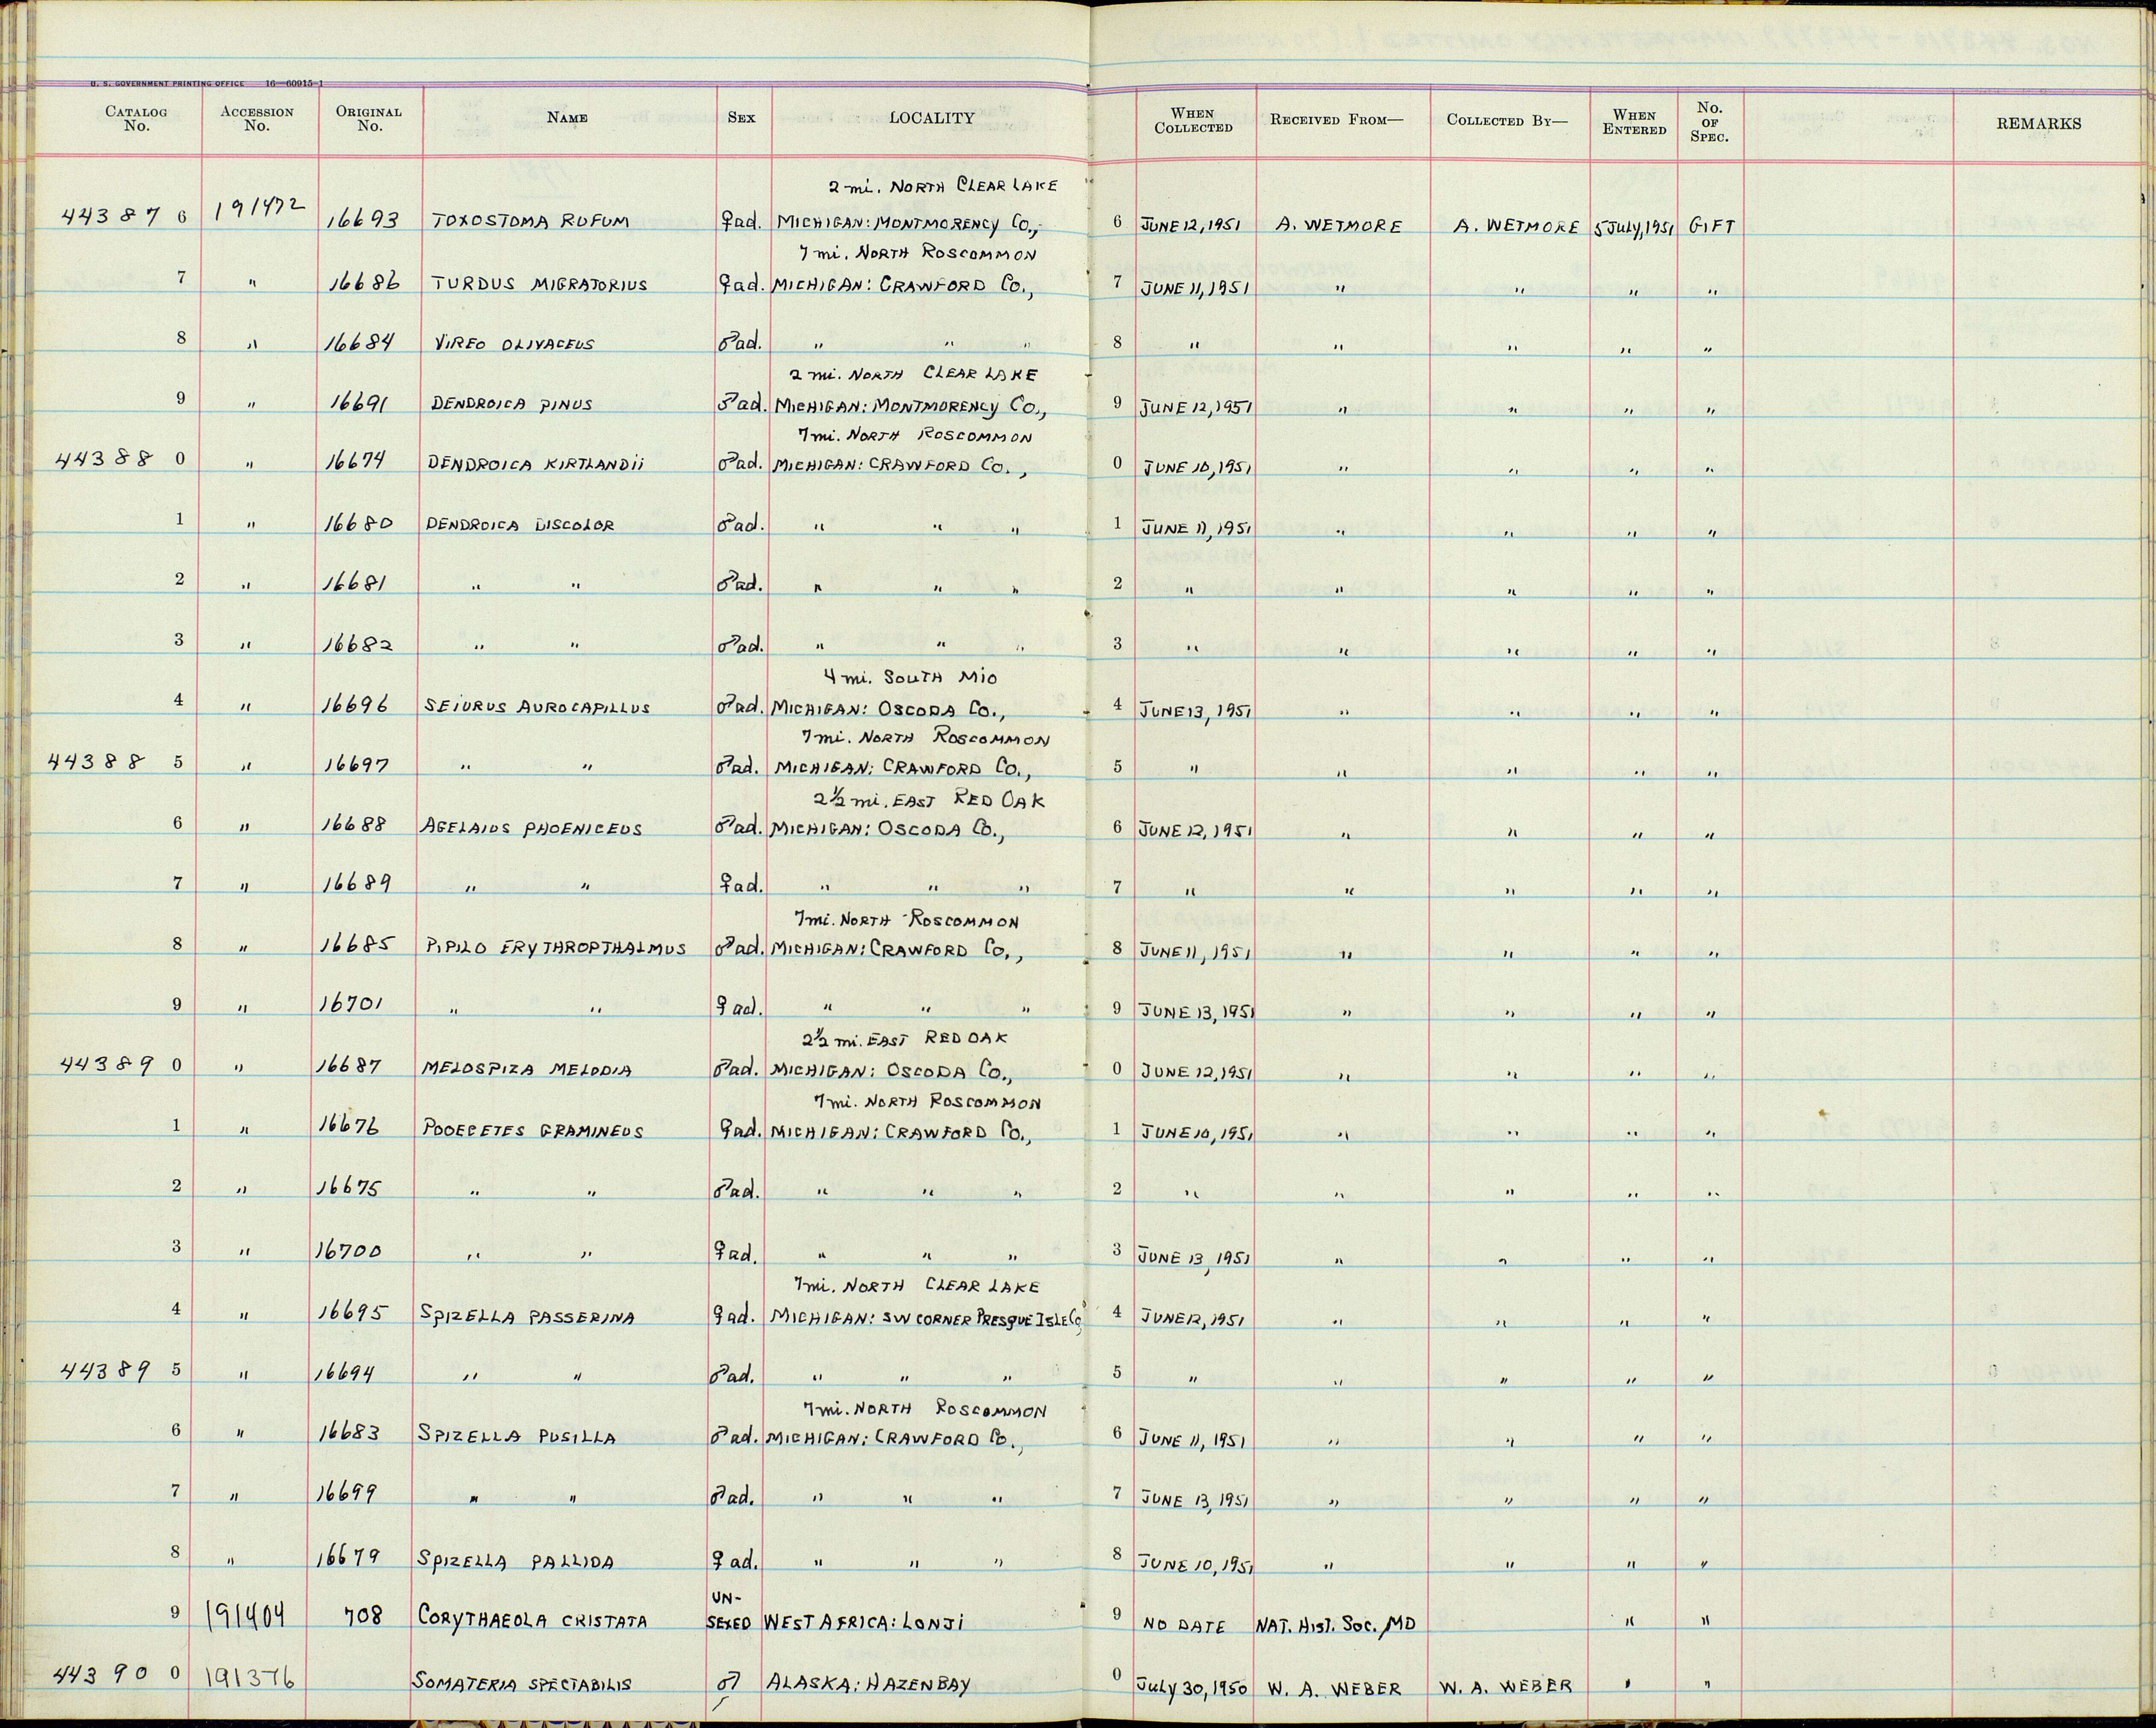Click the 'Gift' entry in first row

(1711, 227)
